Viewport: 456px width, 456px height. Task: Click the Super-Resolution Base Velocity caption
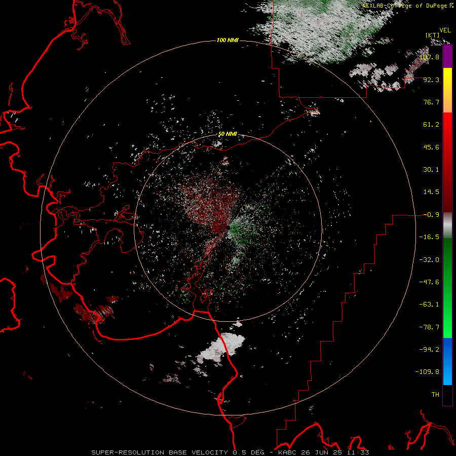pos(231,452)
